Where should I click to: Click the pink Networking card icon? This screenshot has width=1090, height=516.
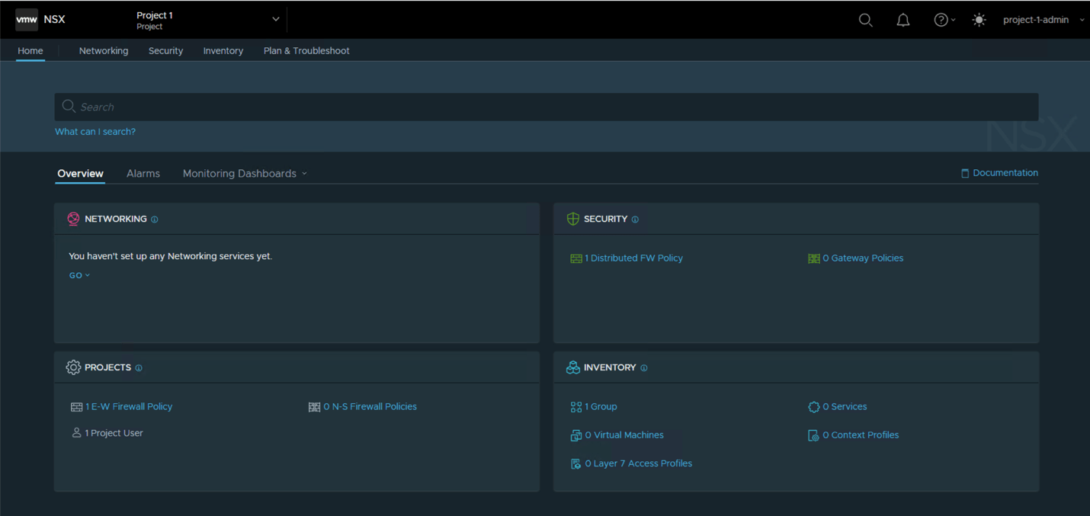73,219
